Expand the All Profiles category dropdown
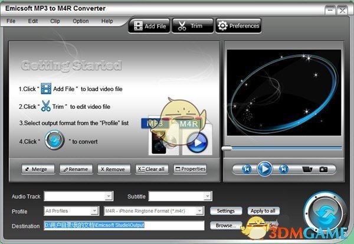 [94, 211]
